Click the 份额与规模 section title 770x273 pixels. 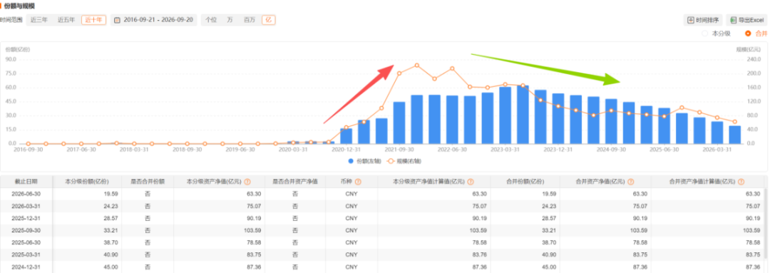19,6
